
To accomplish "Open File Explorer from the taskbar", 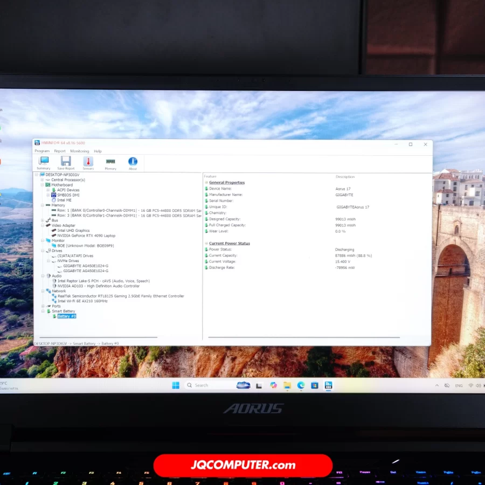I will tap(287, 385).
